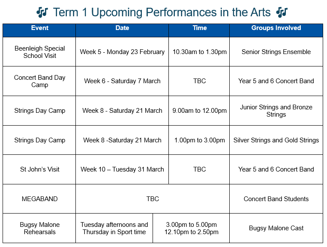327x247 pixels.
Task: Click the Junior Strings and Bronze Strings cell
Action: click(x=276, y=111)
